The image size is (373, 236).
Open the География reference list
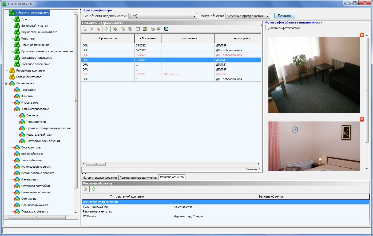(29, 90)
